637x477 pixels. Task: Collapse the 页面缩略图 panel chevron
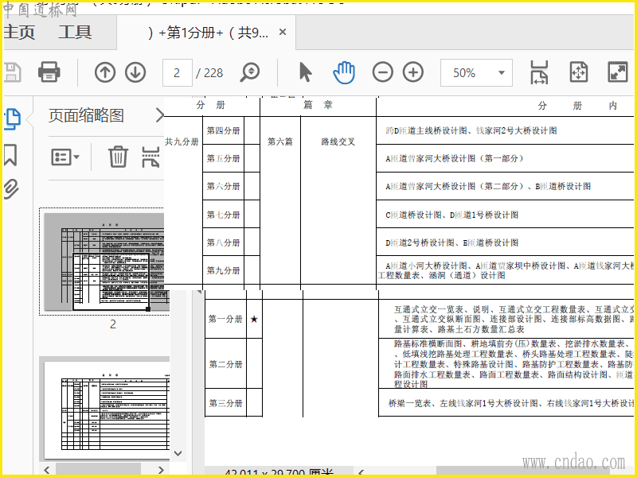point(160,115)
